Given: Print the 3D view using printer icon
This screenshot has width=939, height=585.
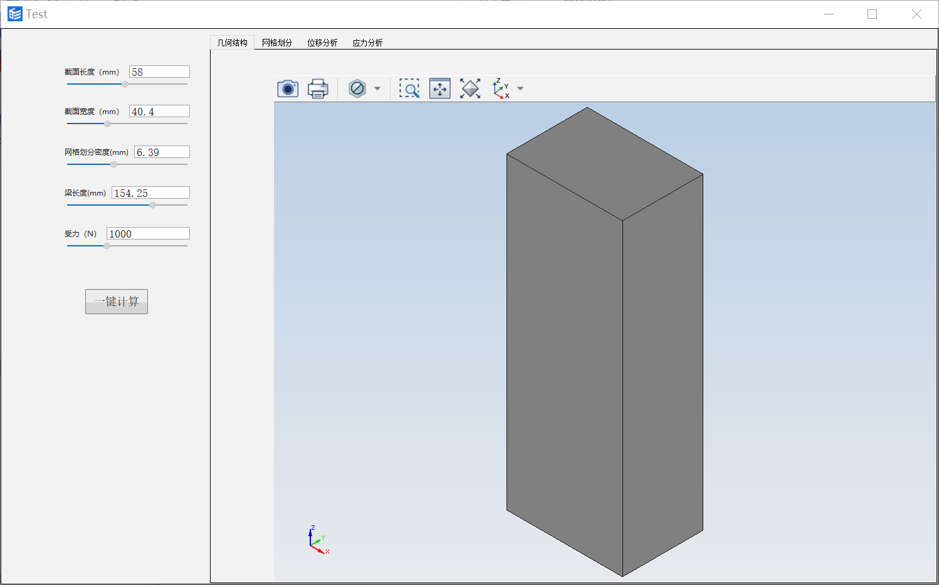Looking at the screenshot, I should [x=318, y=88].
